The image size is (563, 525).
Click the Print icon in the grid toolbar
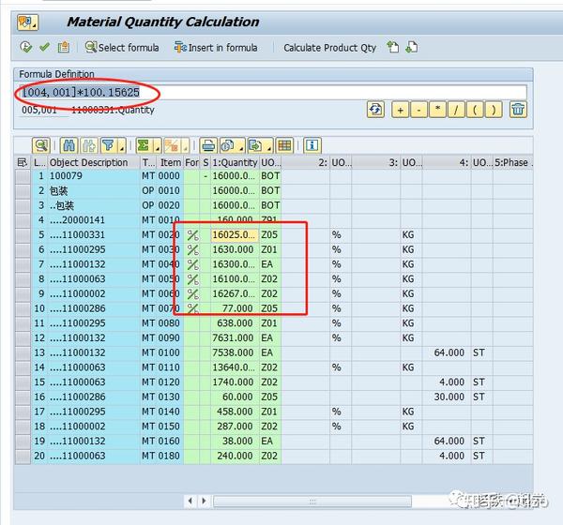pyautogui.click(x=208, y=145)
